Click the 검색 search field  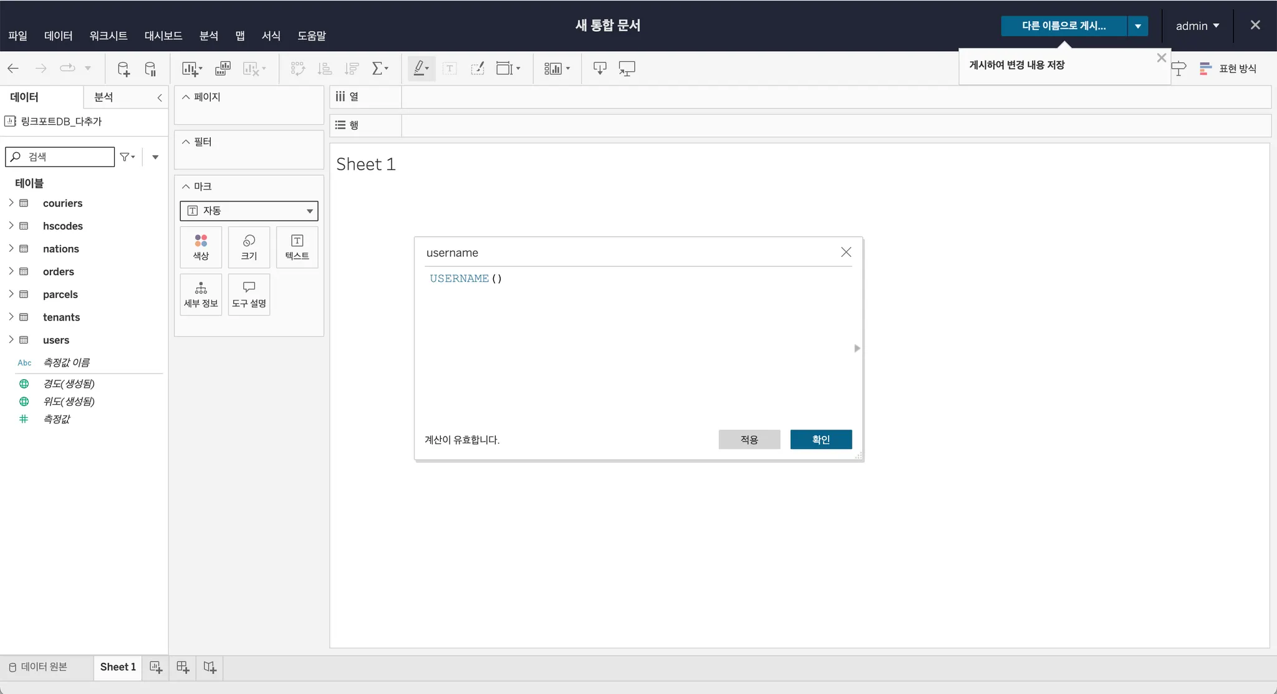pos(69,157)
